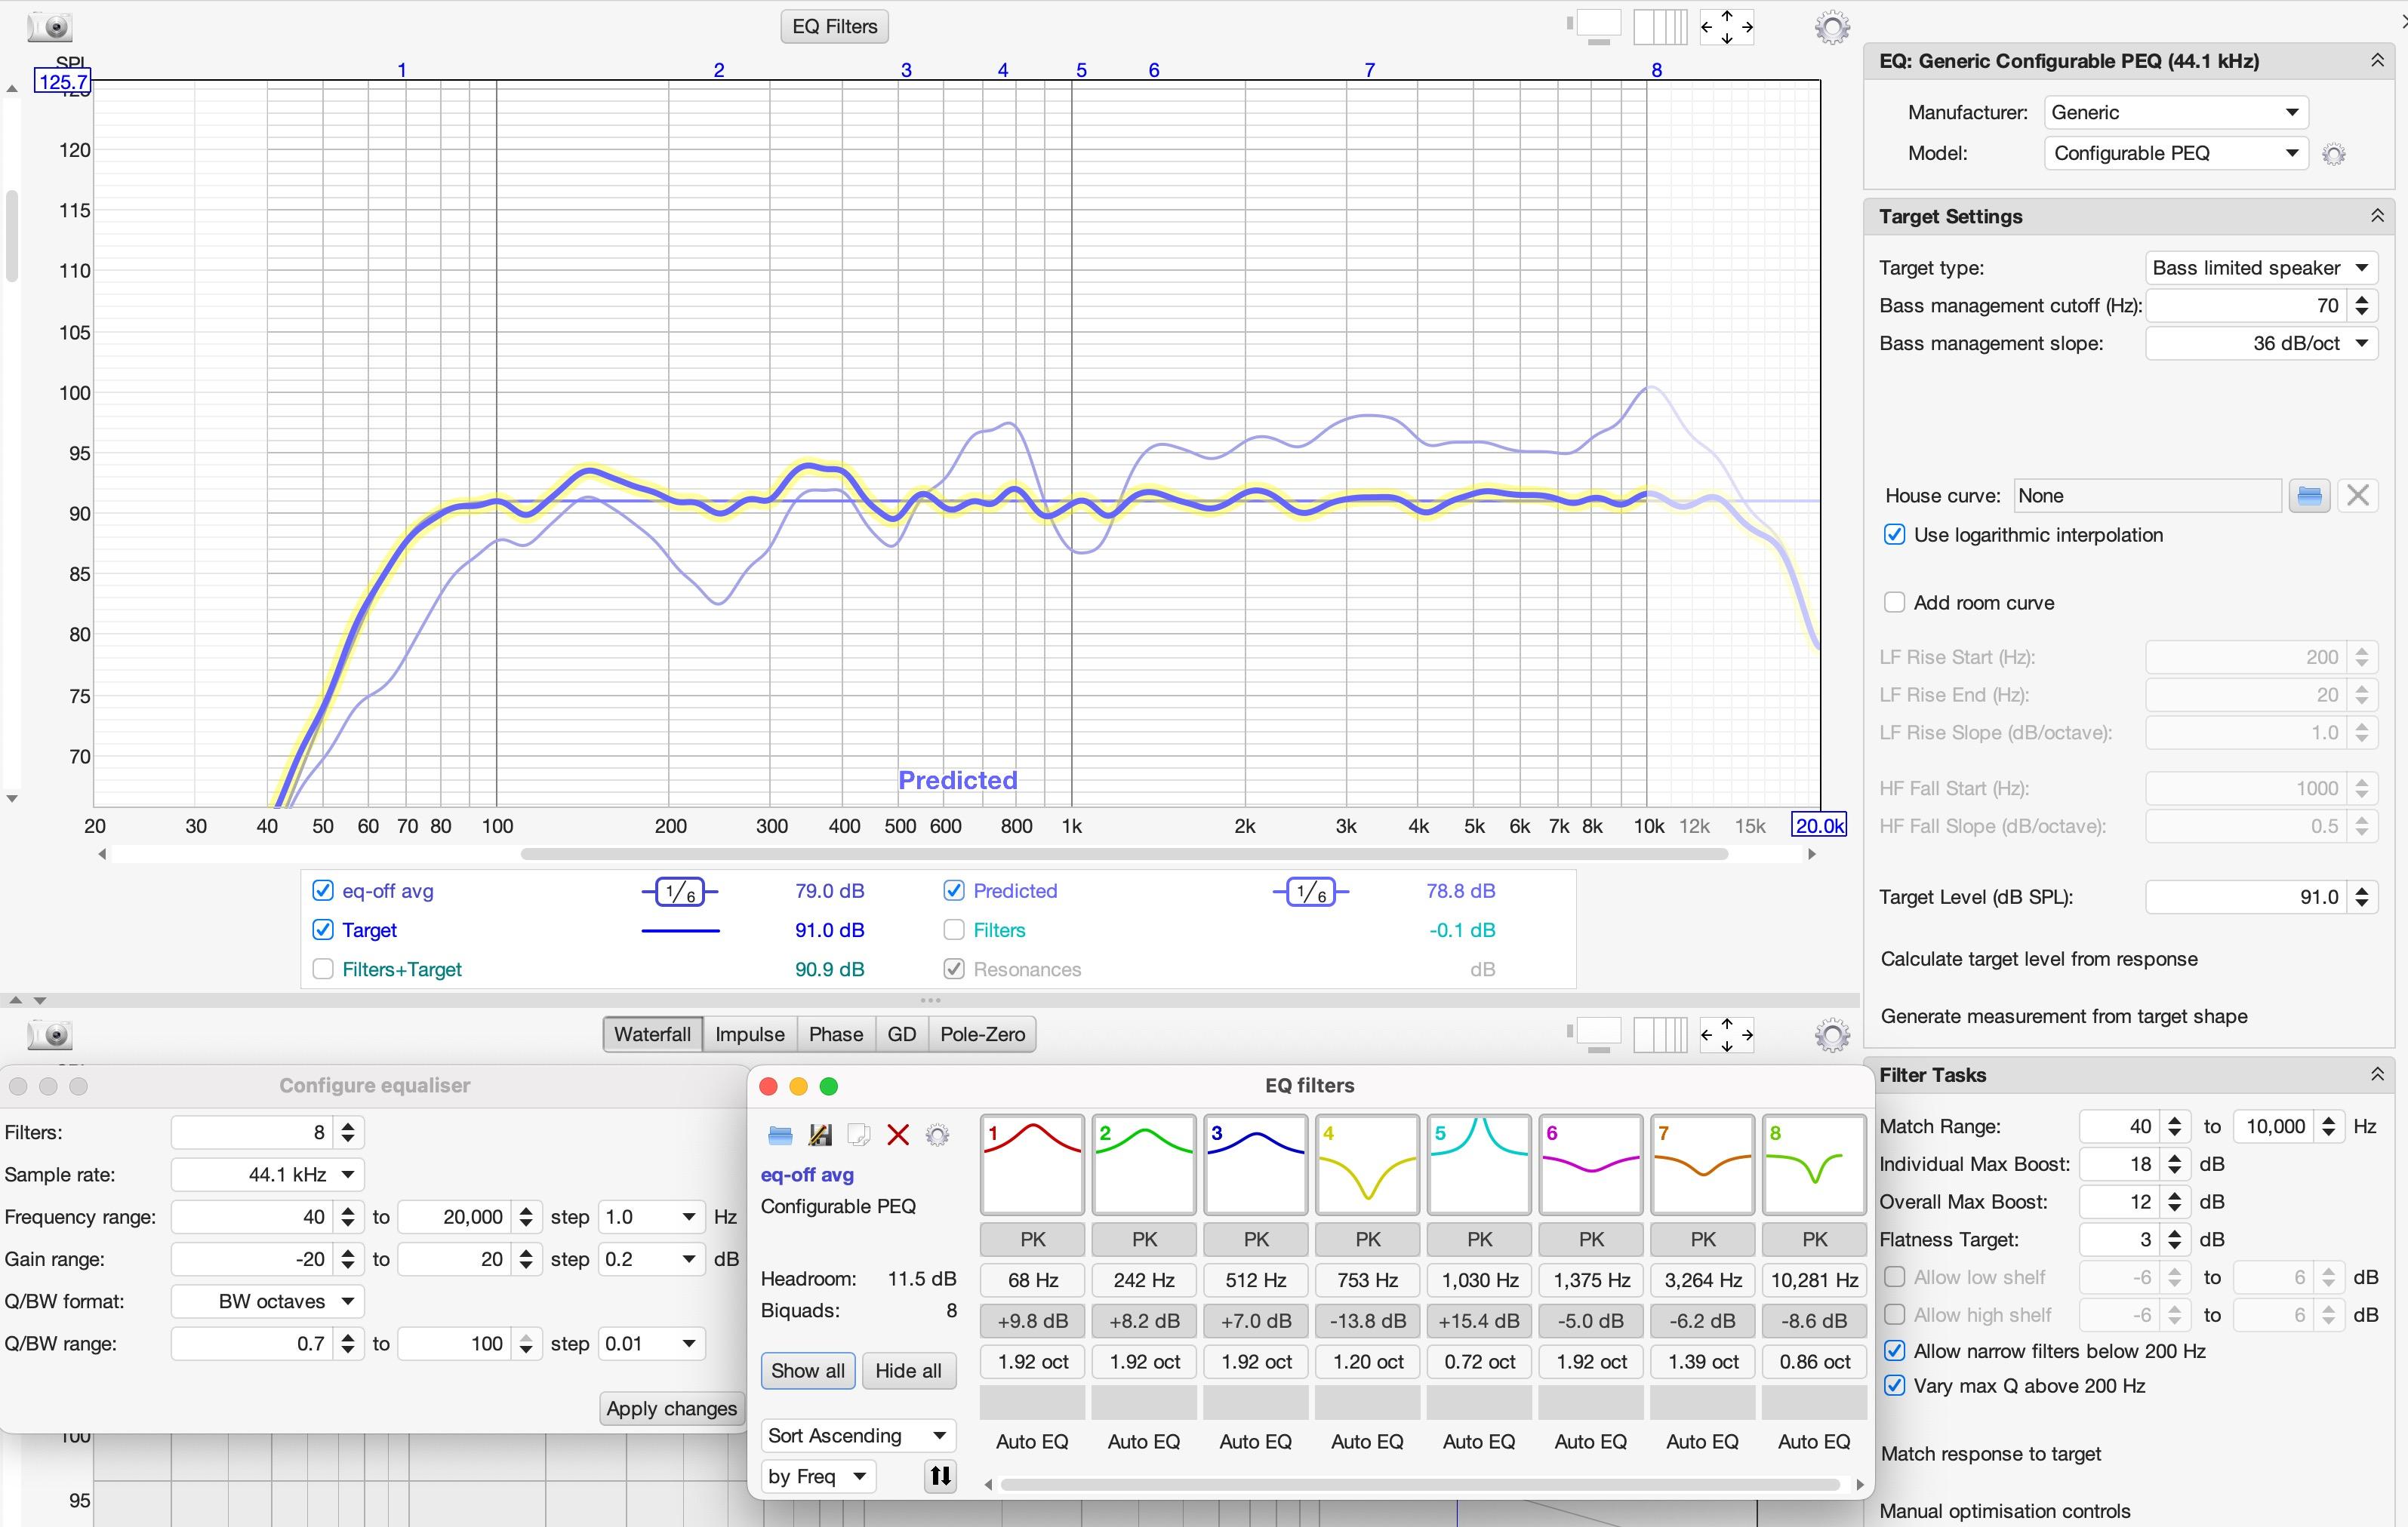Capture the SPL graph with the top camera icon
Screen dimensions: 2408x1527
(49, 27)
